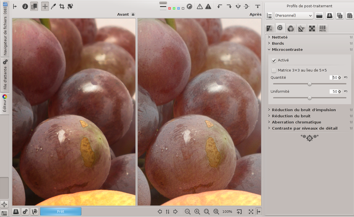Toggle the before/after view icon

point(34,6)
